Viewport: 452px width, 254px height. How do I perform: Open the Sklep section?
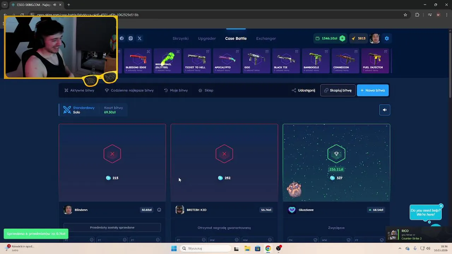[x=206, y=90]
